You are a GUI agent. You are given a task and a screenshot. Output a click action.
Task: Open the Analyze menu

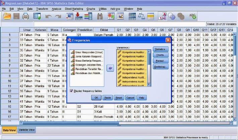point(56,8)
